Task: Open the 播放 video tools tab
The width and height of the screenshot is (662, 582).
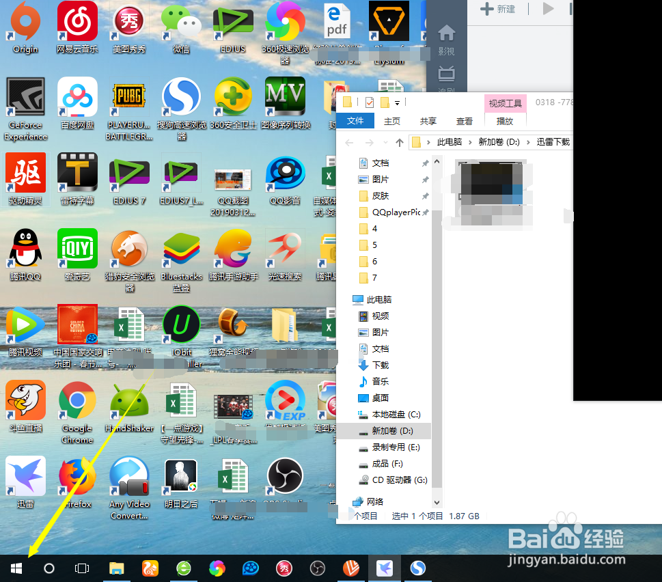Action: (504, 121)
